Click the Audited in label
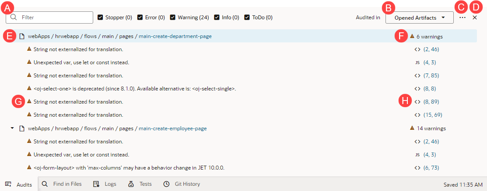The width and height of the screenshot is (487, 191). tap(368, 17)
